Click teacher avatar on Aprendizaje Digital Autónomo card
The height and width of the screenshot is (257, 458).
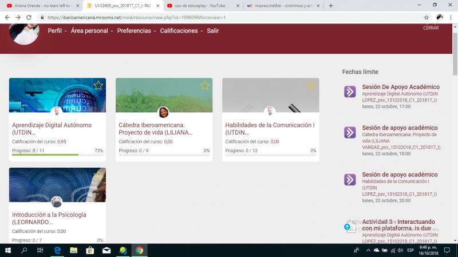[57, 112]
